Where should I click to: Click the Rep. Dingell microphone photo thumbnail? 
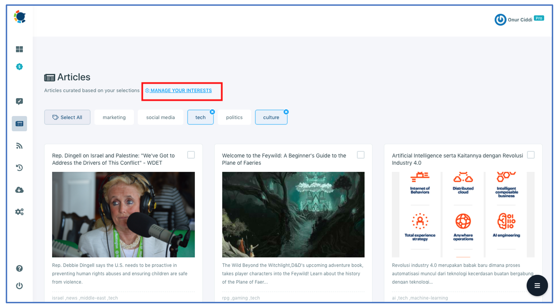pos(123,214)
